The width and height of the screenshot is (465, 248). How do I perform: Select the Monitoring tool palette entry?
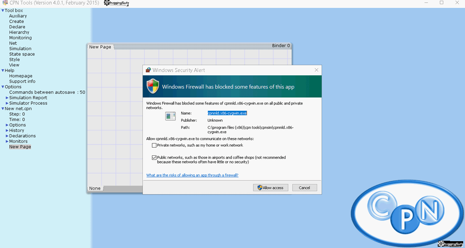pos(20,38)
